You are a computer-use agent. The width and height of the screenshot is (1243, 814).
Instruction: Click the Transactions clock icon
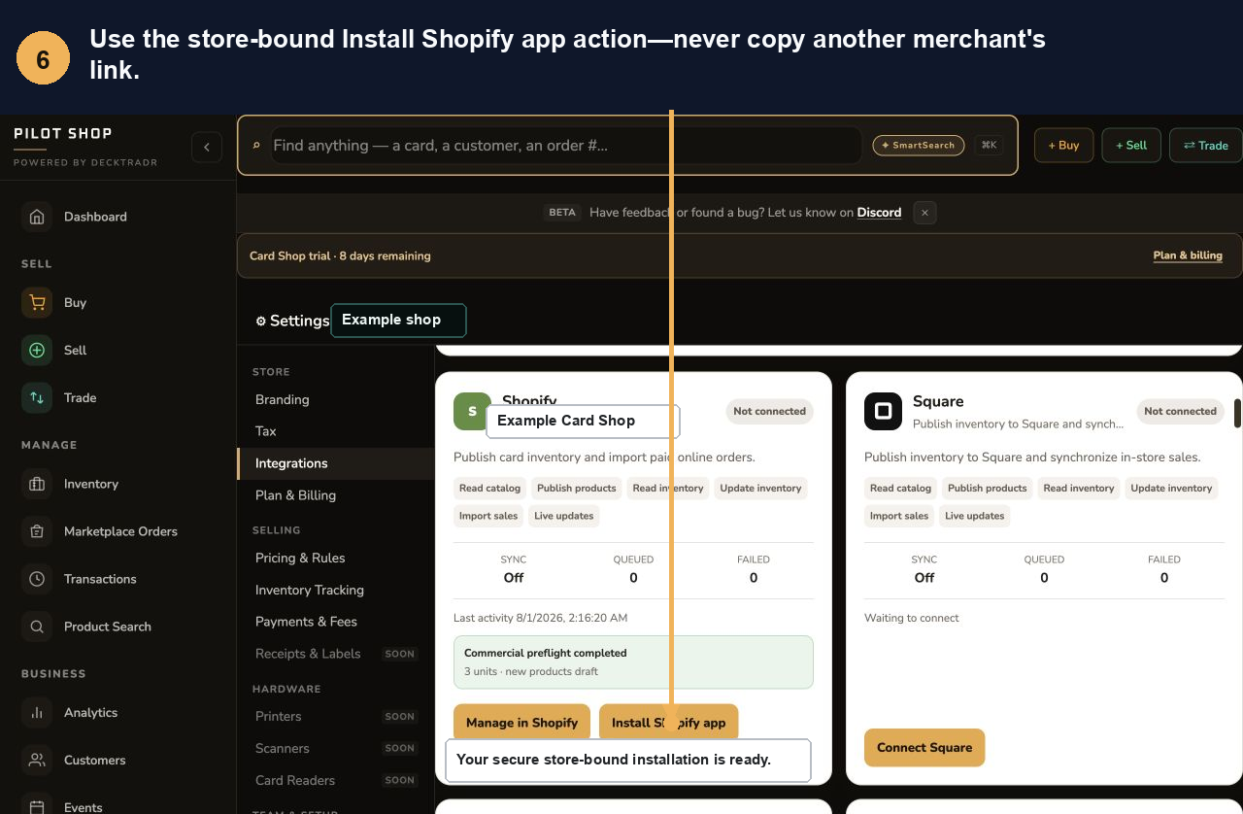37,579
